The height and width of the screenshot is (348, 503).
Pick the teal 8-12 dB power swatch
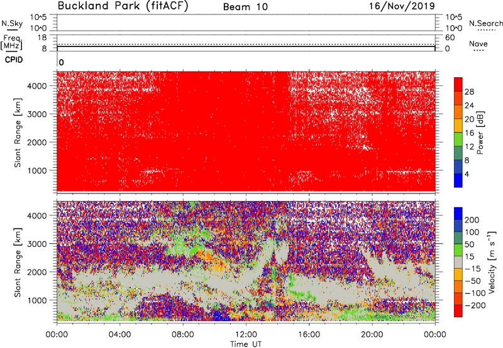(x=458, y=153)
